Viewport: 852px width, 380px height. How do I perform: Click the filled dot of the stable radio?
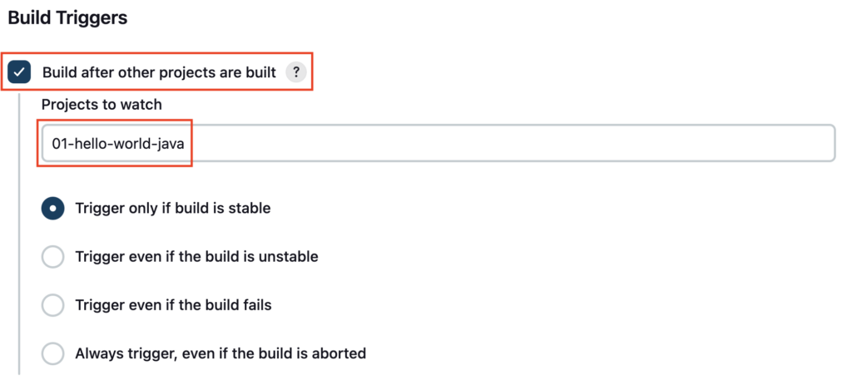coord(52,209)
